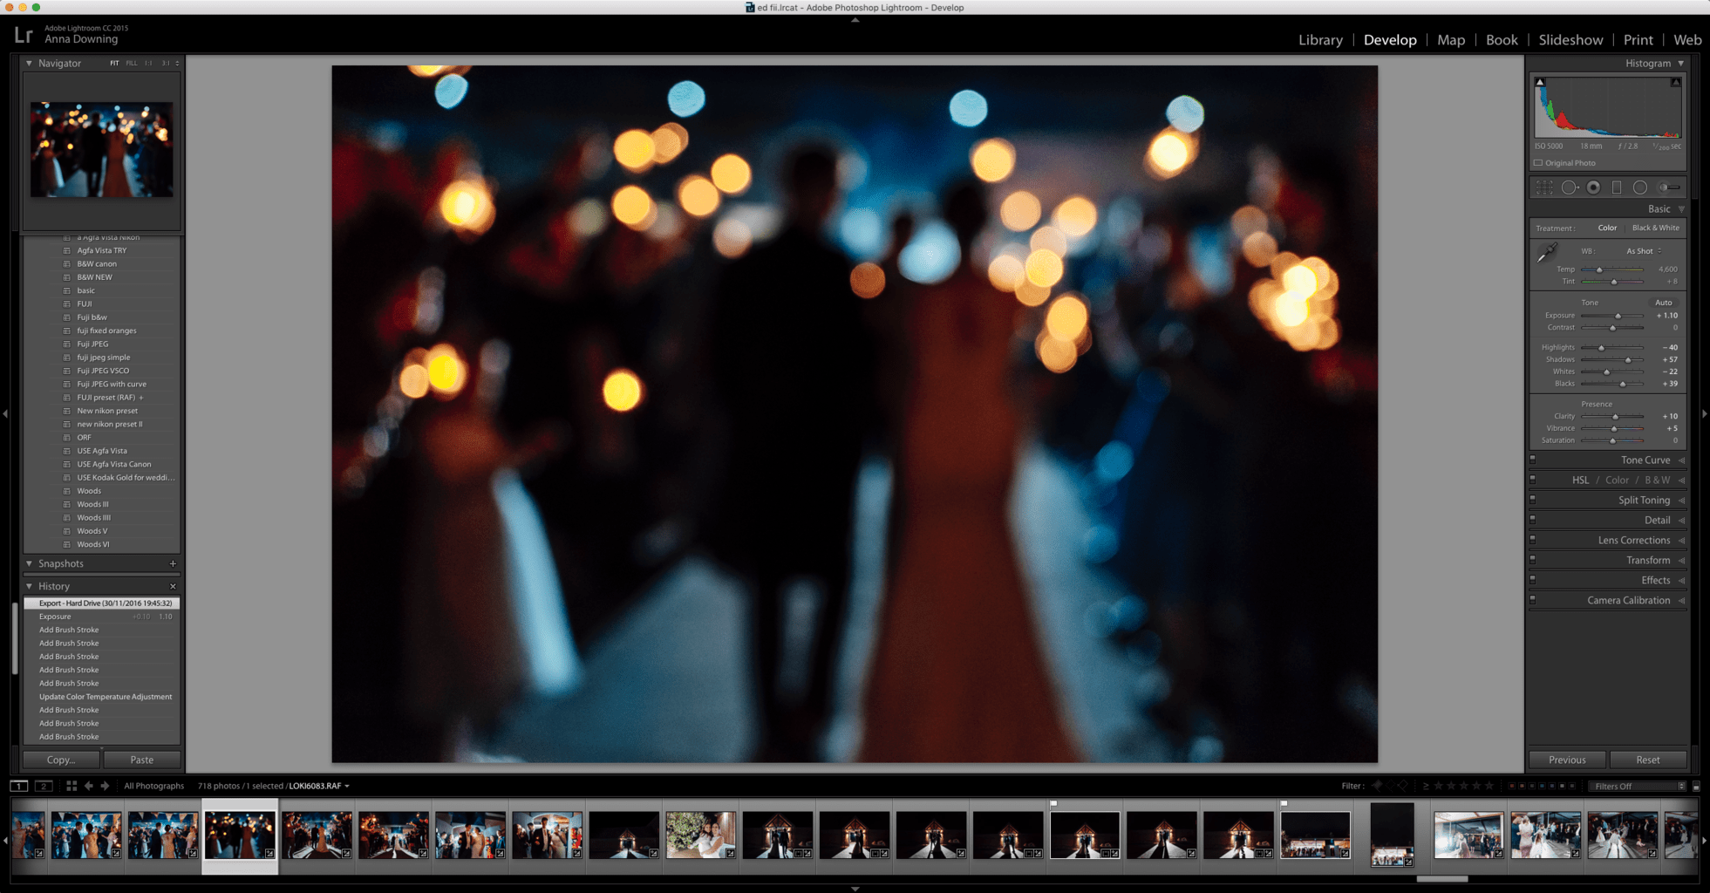
Task: Hide the filmstrip with the bottom arrow
Action: click(855, 889)
